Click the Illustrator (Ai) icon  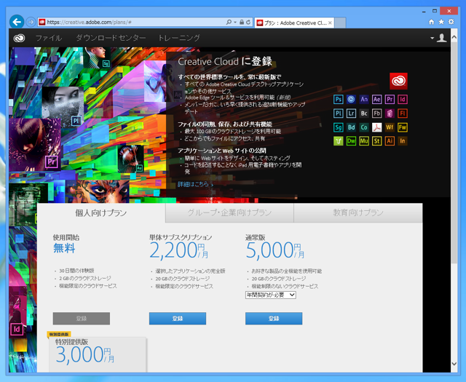click(x=390, y=141)
